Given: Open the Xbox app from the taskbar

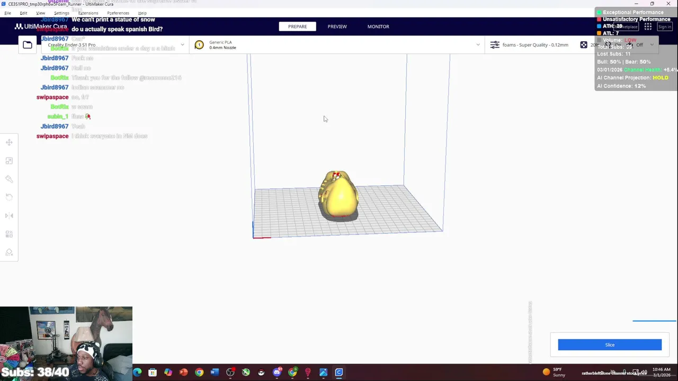Looking at the screenshot, I should [x=246, y=373].
